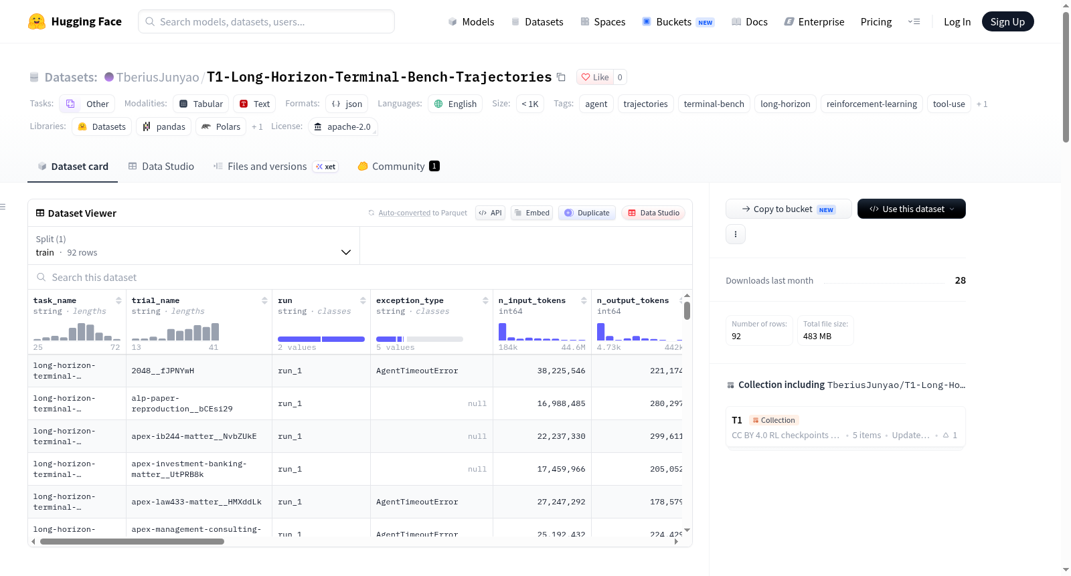Click the Log In link
The image size is (1071, 576).
pos(957,21)
